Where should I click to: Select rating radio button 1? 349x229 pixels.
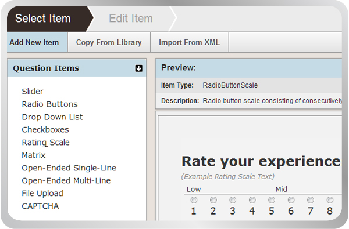(194, 200)
